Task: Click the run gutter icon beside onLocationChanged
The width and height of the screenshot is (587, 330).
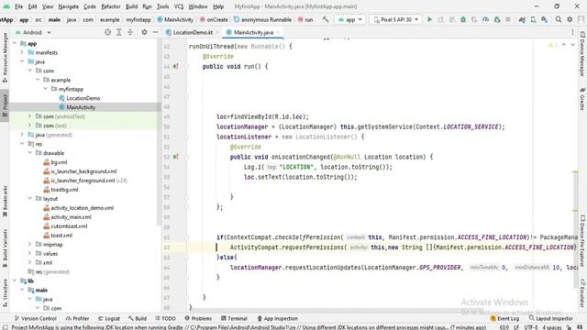Action: (175, 157)
